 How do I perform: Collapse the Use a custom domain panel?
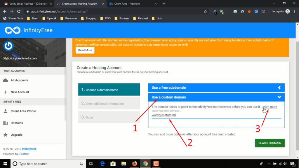tap(216, 97)
